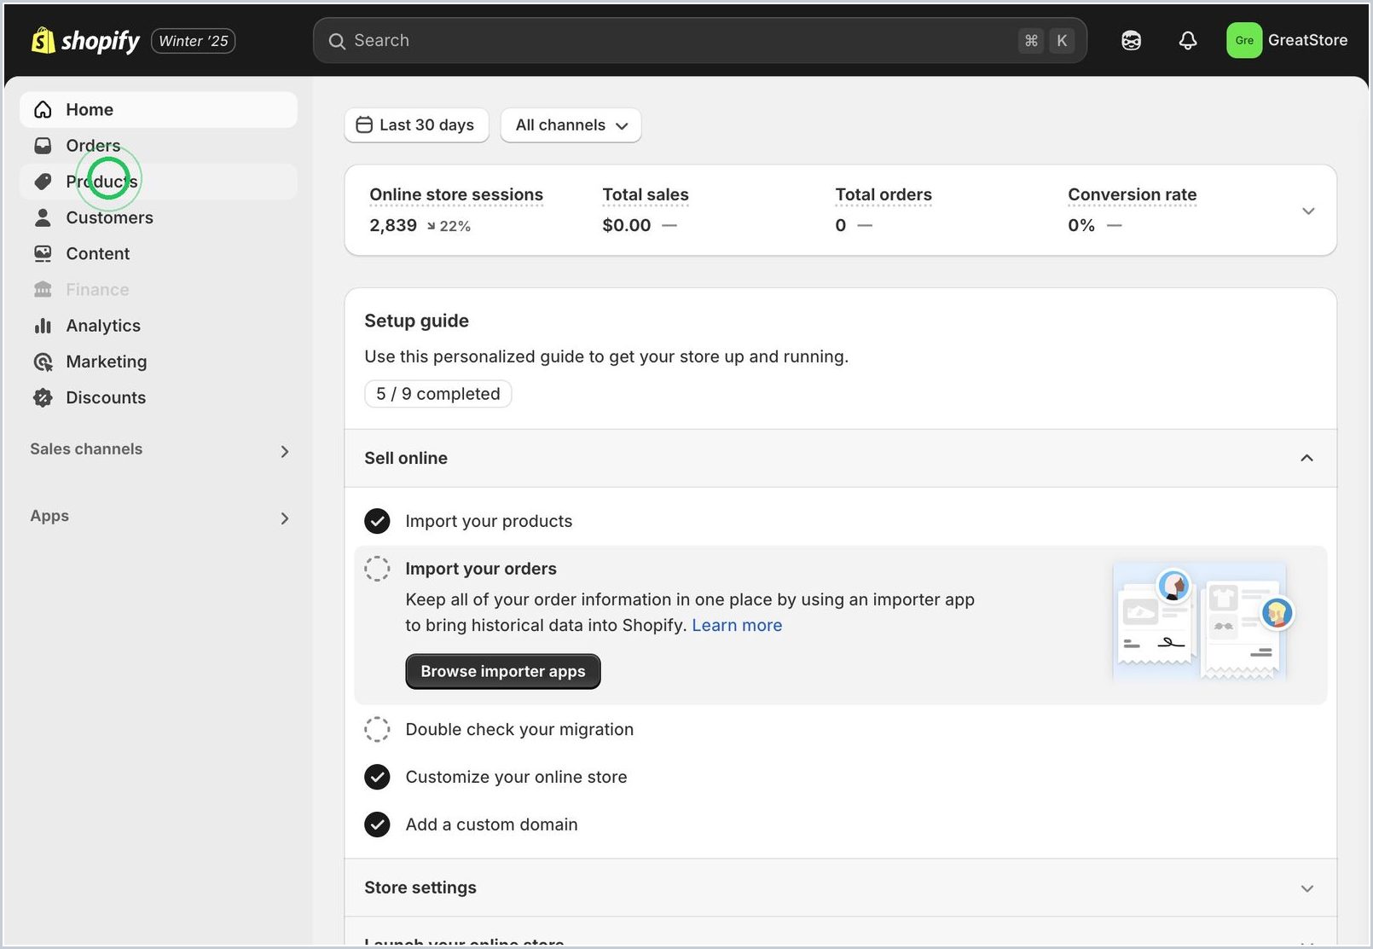Go to Products in the sidebar

[x=159, y=182]
